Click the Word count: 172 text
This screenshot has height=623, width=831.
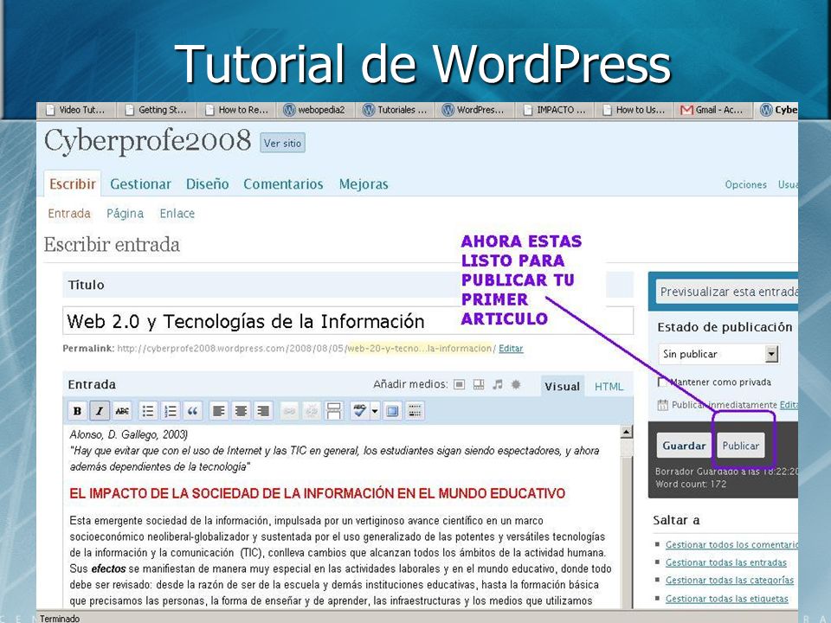point(691,485)
